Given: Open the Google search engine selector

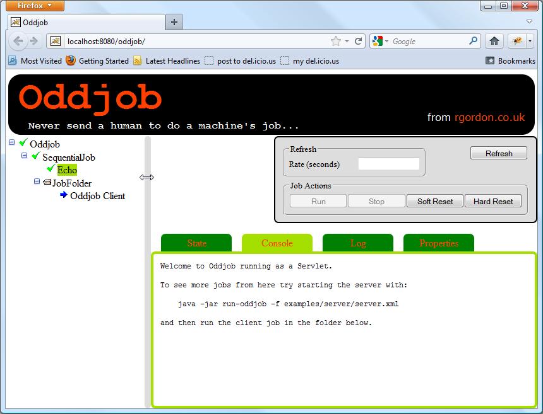Looking at the screenshot, I should point(380,41).
